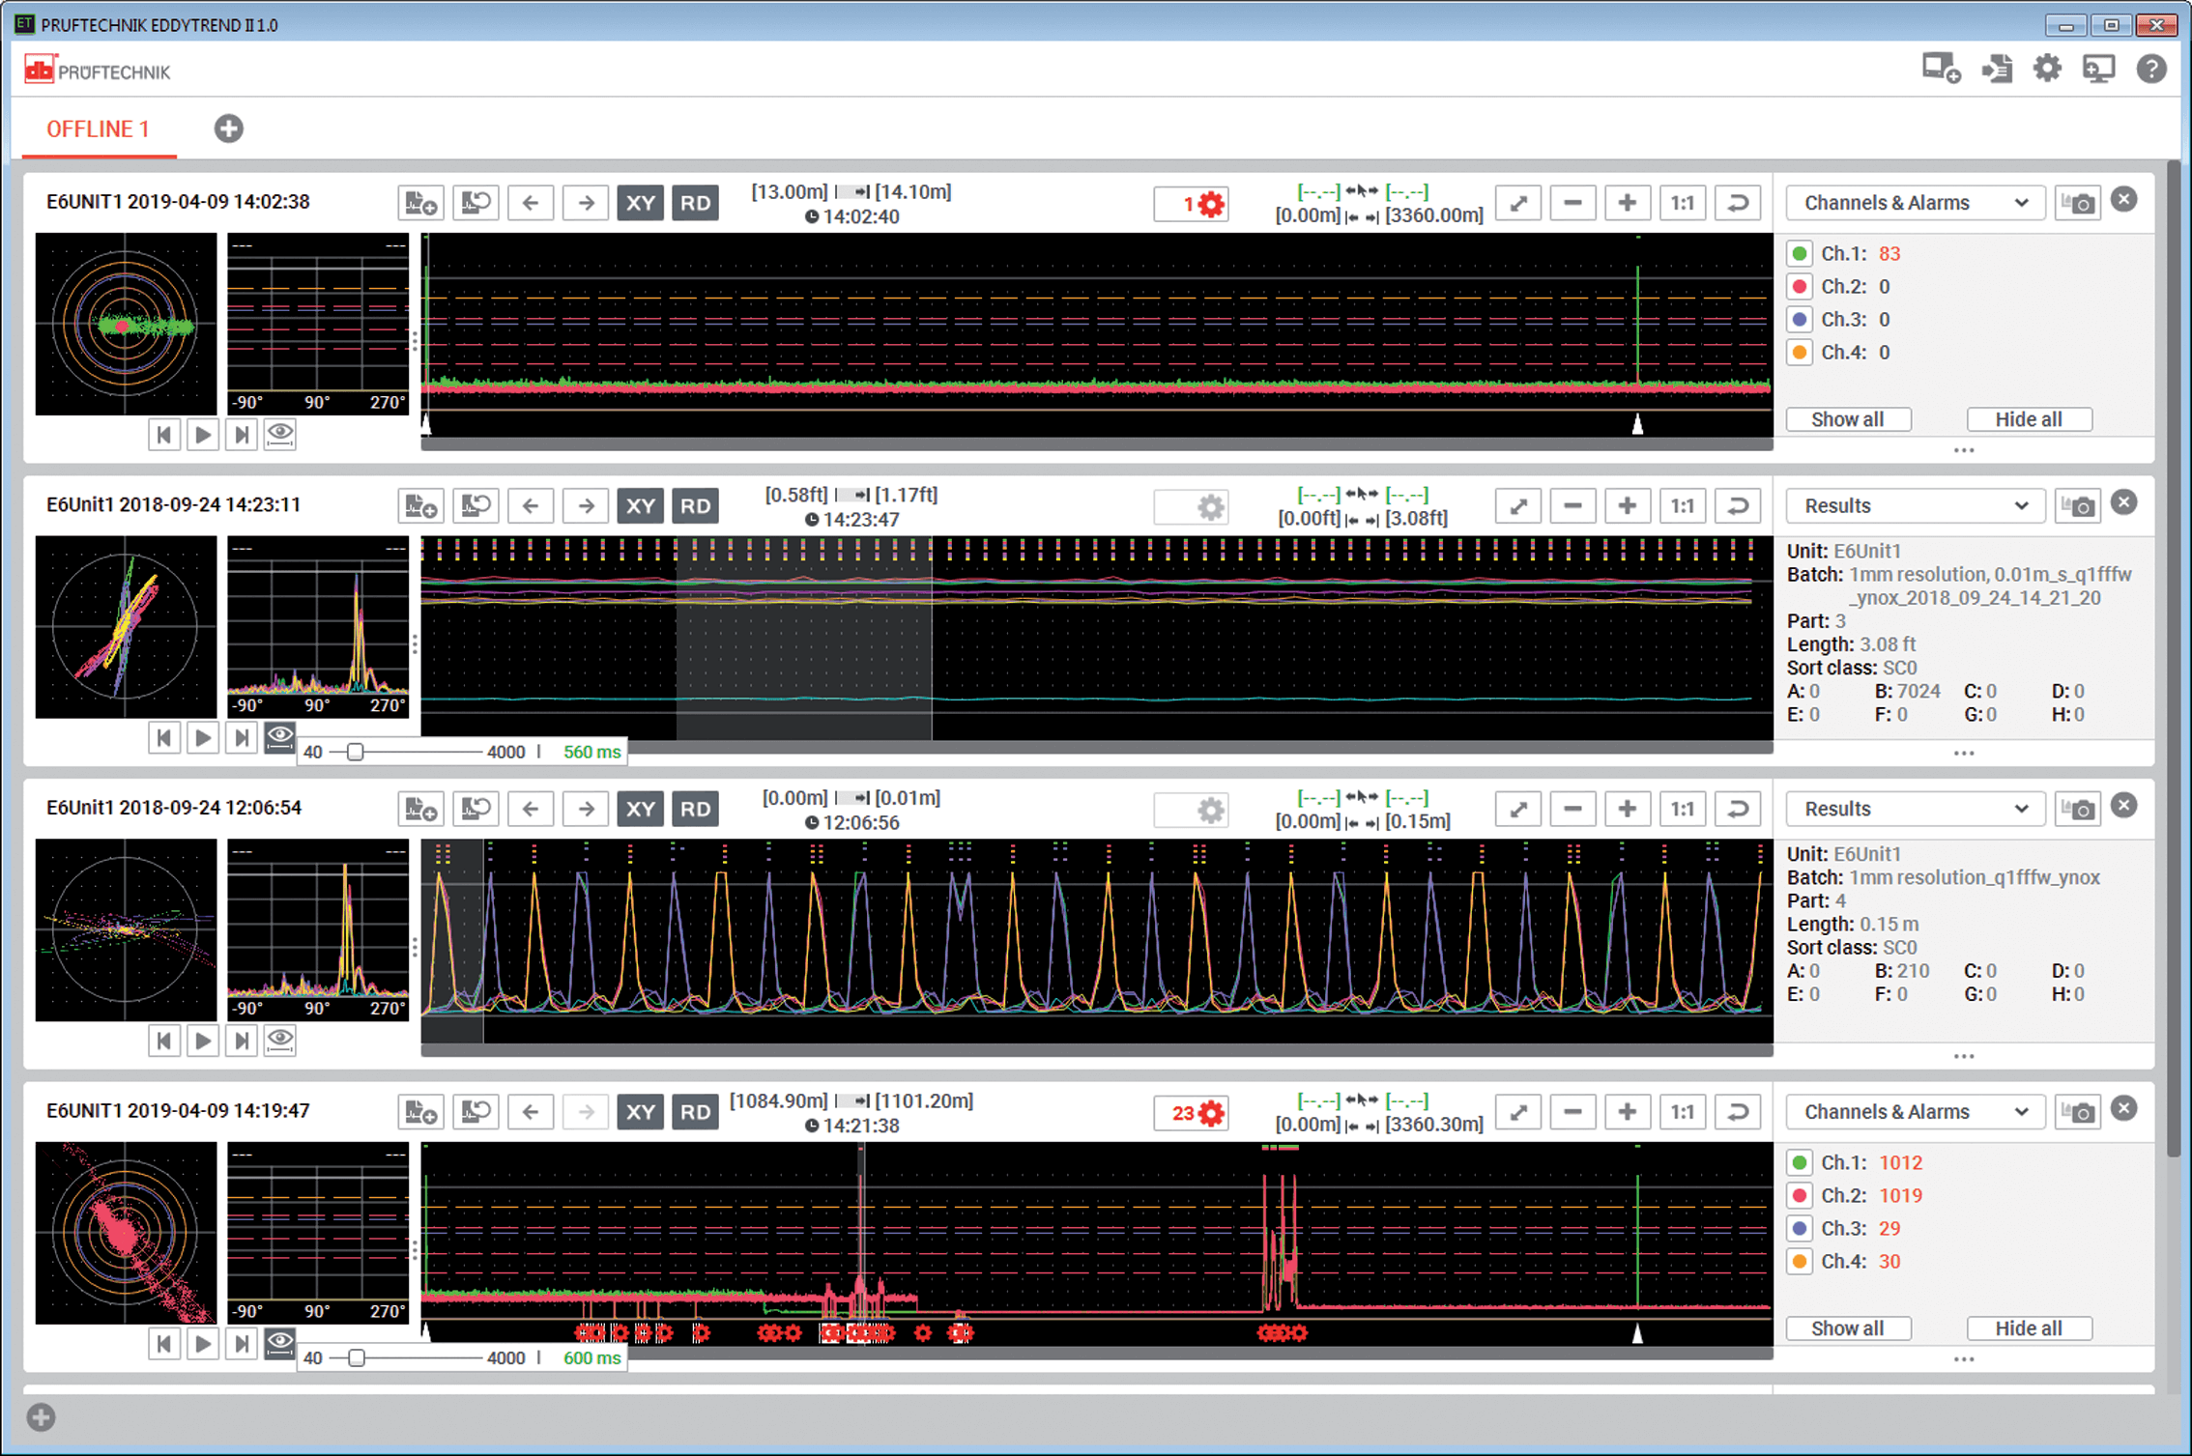The width and height of the screenshot is (2192, 1456).
Task: Open Results dropdown in 12:06:54 row
Action: click(x=1915, y=810)
